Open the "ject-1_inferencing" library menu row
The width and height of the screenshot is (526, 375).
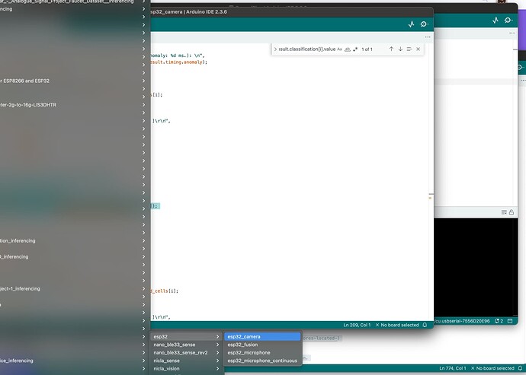coord(75,288)
